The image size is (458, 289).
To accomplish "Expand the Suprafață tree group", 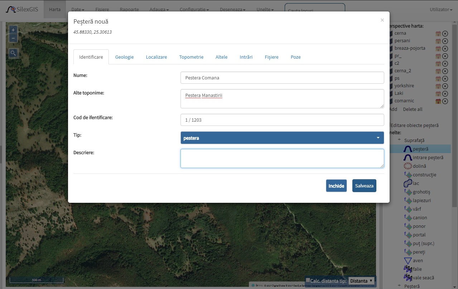I will tap(399, 140).
